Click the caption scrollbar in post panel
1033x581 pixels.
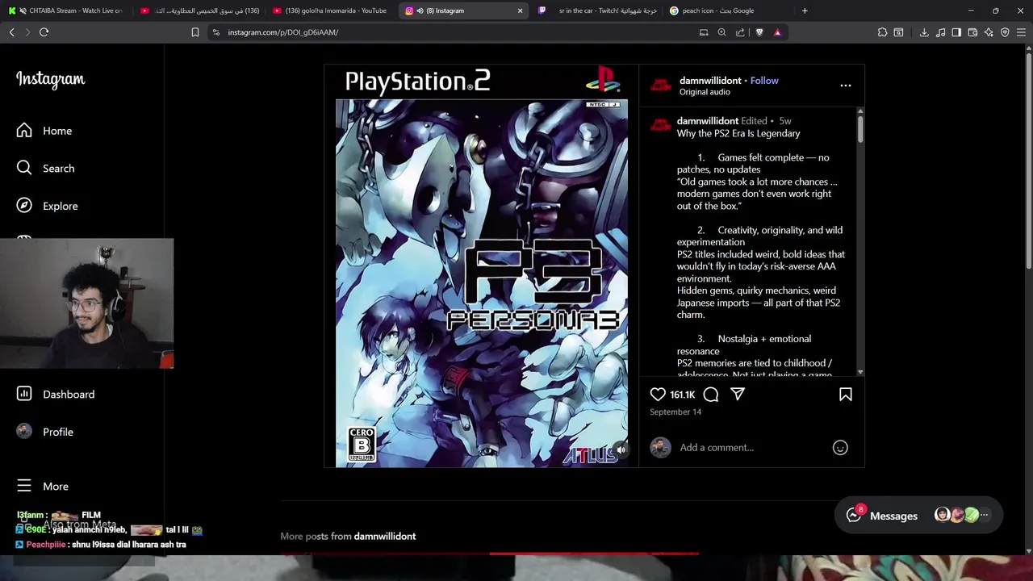(860, 129)
